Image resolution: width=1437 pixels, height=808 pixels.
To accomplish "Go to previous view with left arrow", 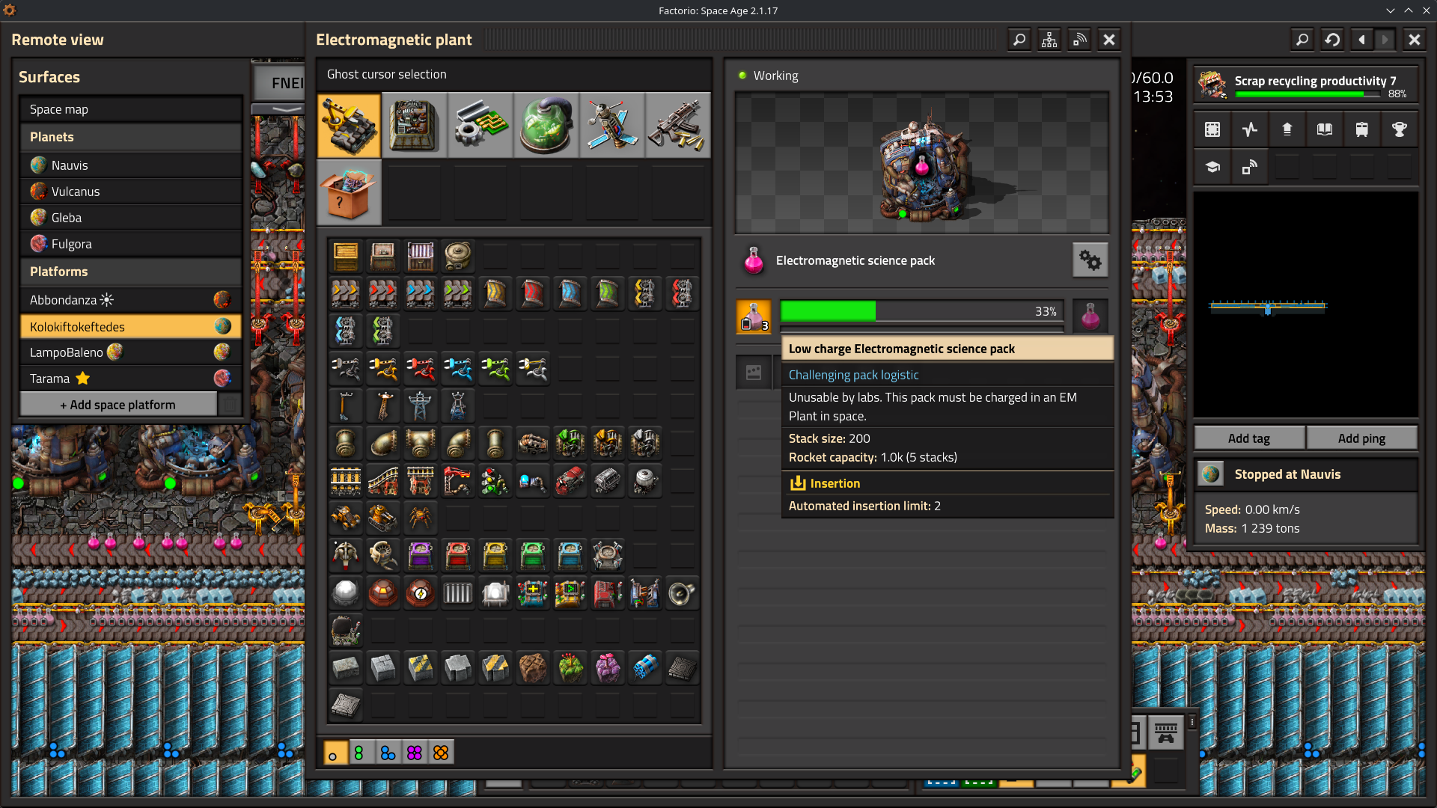I will pyautogui.click(x=1362, y=40).
